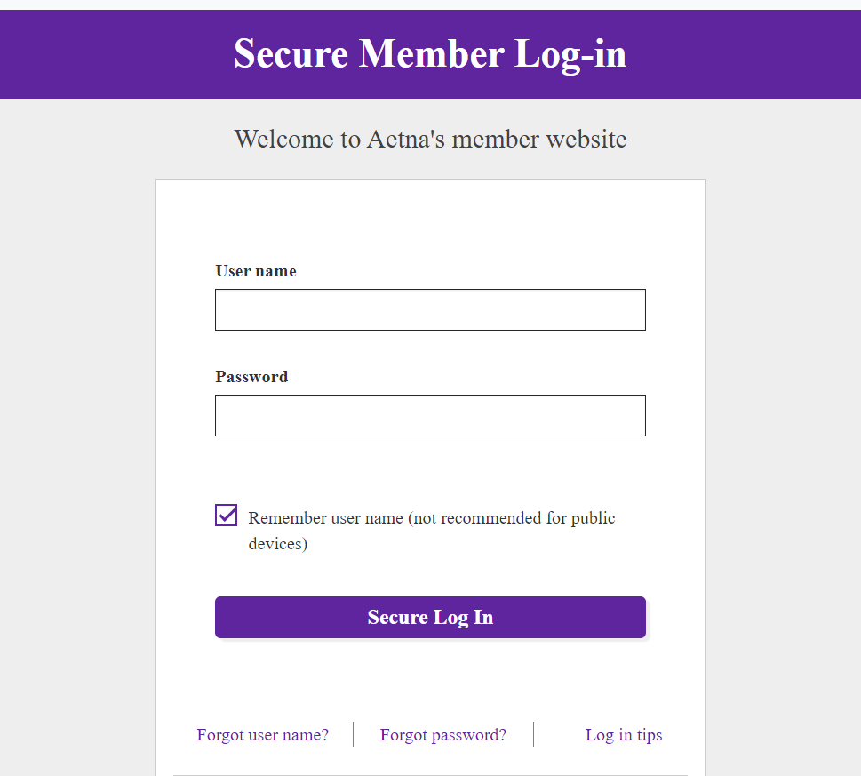The image size is (861, 776).
Task: View the Log in tips page
Action: 623,734
